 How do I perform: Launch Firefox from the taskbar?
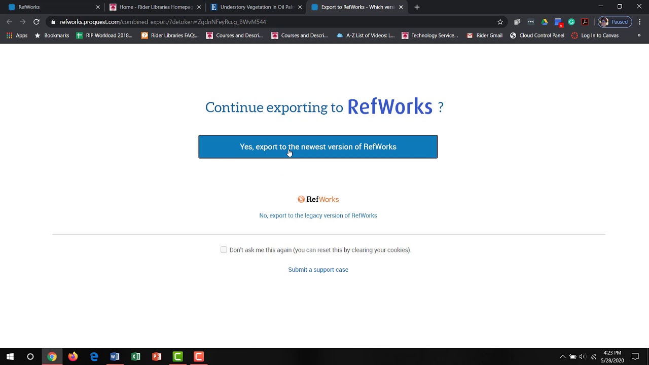73,357
